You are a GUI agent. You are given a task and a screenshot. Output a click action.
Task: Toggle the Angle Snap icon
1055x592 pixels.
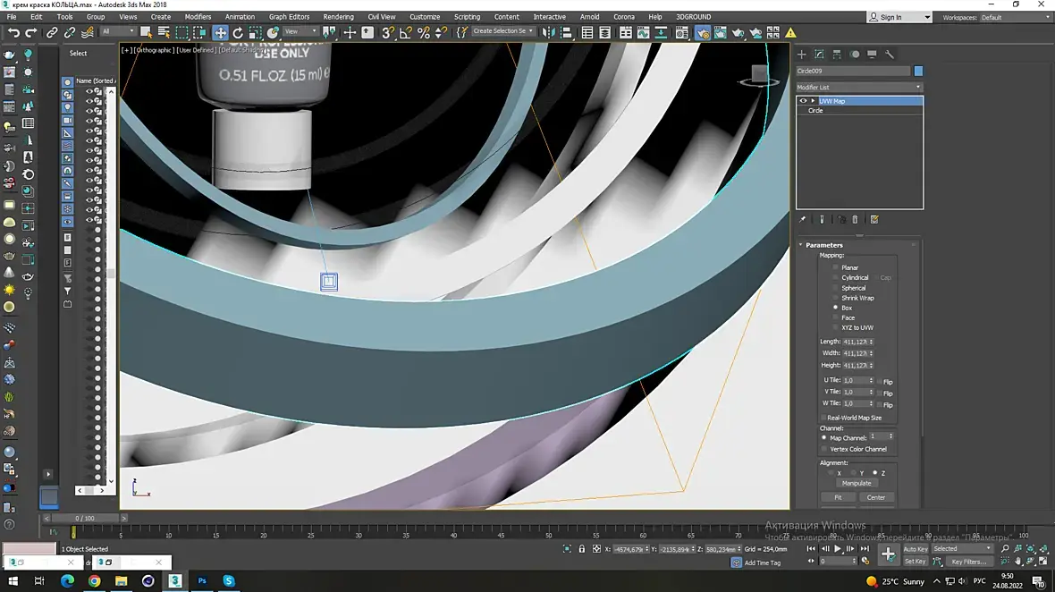tap(406, 32)
